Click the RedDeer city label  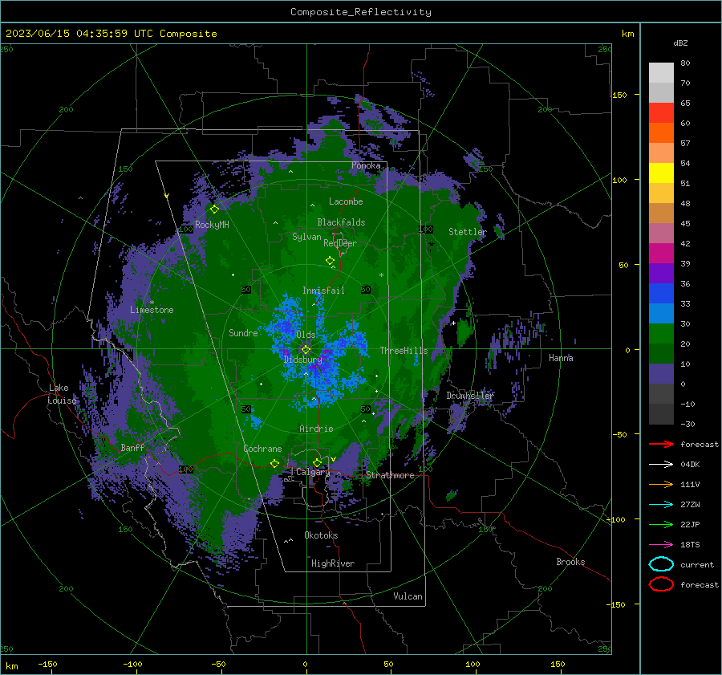pyautogui.click(x=340, y=243)
